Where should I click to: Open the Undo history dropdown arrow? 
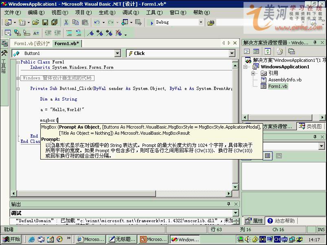103,22
